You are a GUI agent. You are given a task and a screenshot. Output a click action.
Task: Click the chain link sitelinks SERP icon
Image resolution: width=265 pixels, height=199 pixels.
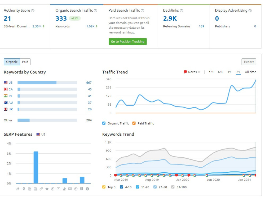41,189
